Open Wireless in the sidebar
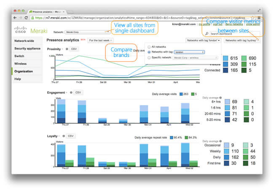Viewport: 274px width, 190px height. coord(27,64)
